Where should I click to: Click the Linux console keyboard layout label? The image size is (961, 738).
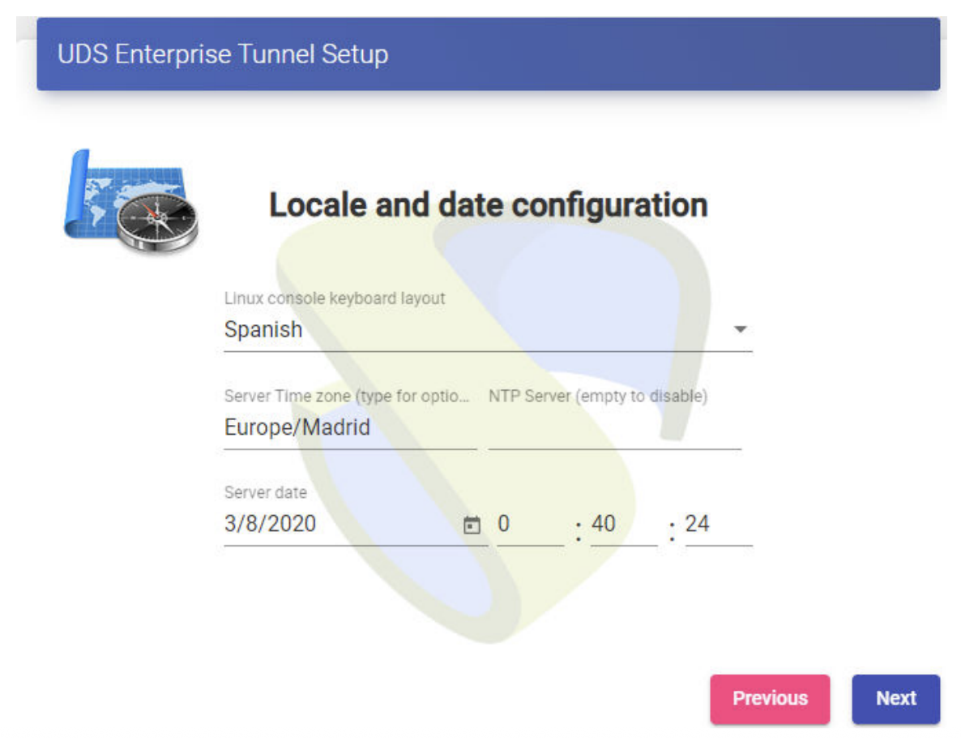pyautogui.click(x=335, y=298)
